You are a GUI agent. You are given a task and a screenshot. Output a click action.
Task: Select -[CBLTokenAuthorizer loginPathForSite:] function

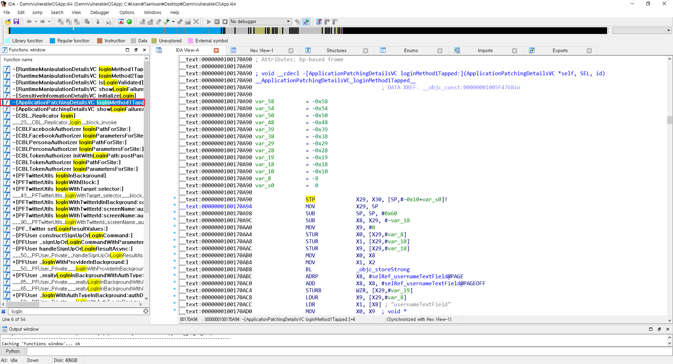click(67, 162)
